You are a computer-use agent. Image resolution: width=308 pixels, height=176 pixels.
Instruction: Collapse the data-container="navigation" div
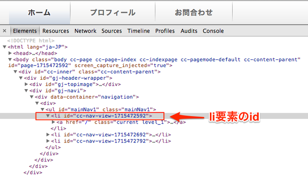click(x=32, y=97)
